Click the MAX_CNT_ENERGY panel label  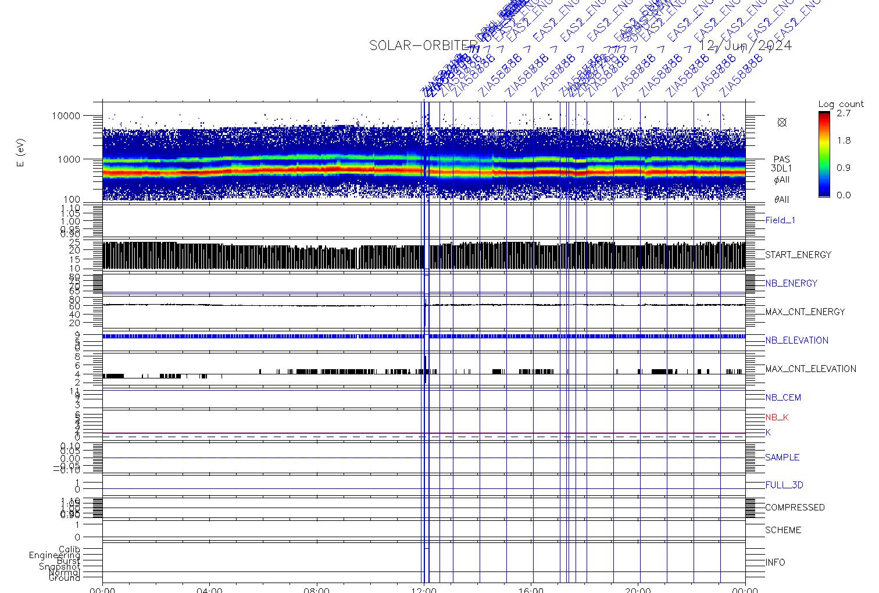[x=805, y=312]
